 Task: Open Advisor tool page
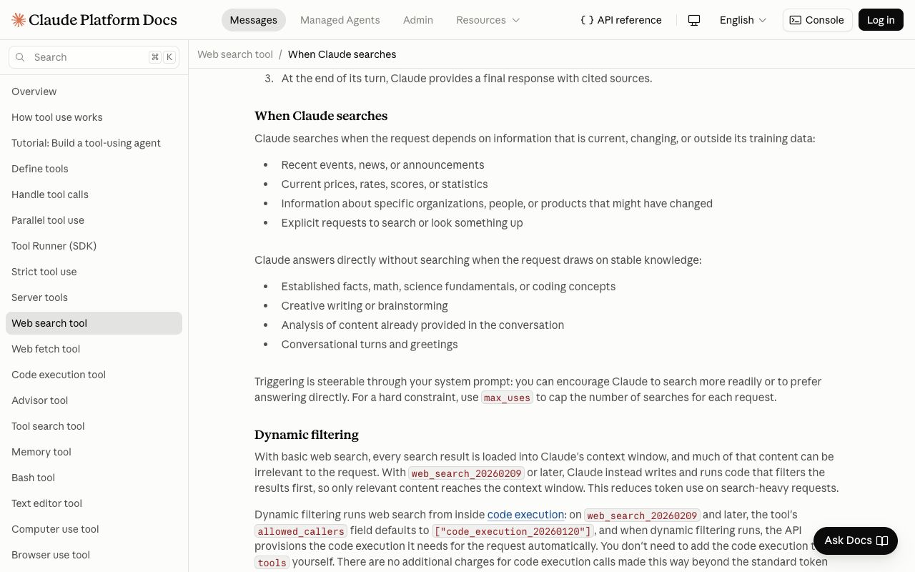94,400
